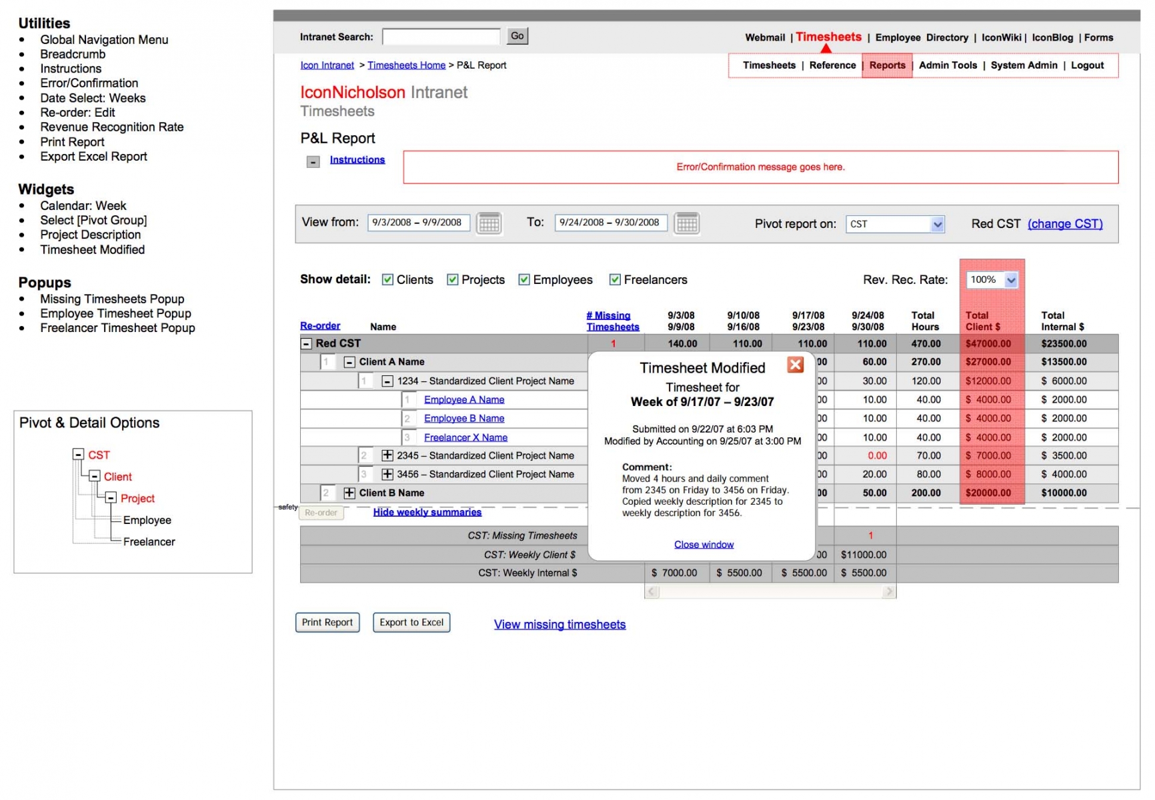
Task: Close the Timesheet Modified popup with red X
Action: tap(795, 365)
